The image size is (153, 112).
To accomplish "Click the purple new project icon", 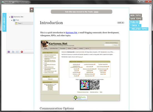I will tap(9, 52).
